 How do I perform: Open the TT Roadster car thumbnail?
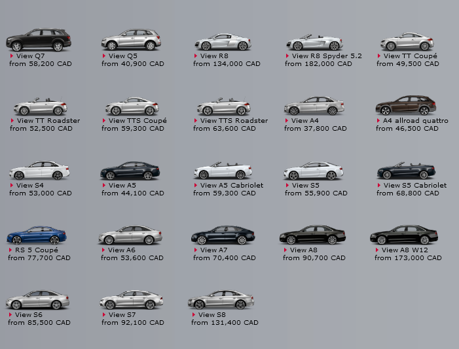[x=41, y=107]
